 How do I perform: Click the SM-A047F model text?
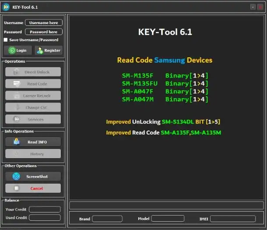tap(137, 92)
